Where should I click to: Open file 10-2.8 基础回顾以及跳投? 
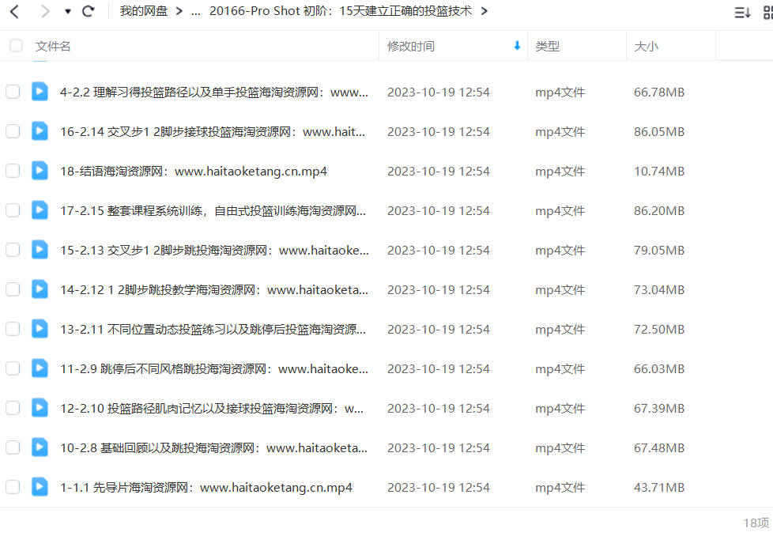(x=213, y=447)
